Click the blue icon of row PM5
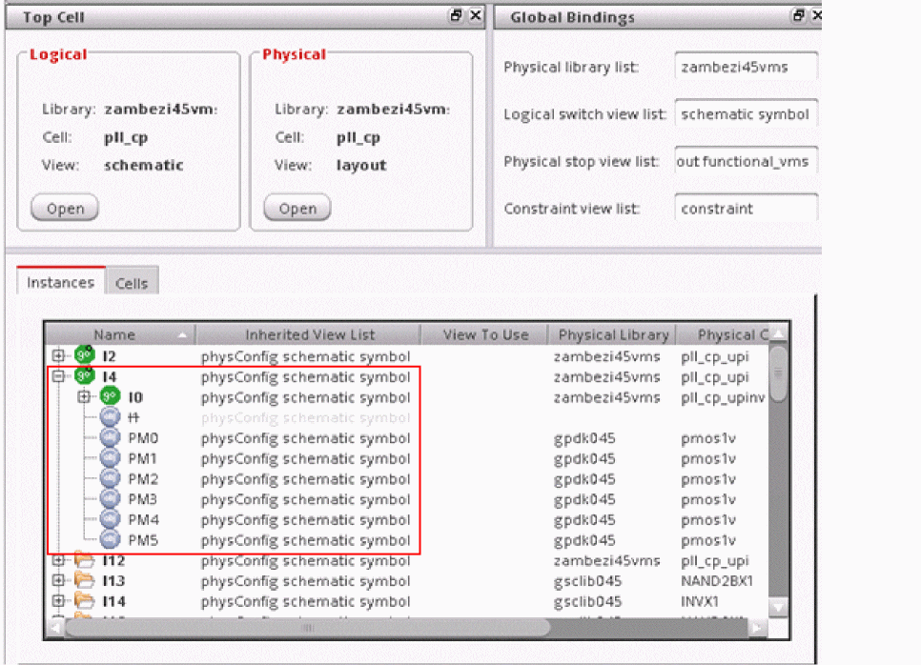 click(110, 540)
